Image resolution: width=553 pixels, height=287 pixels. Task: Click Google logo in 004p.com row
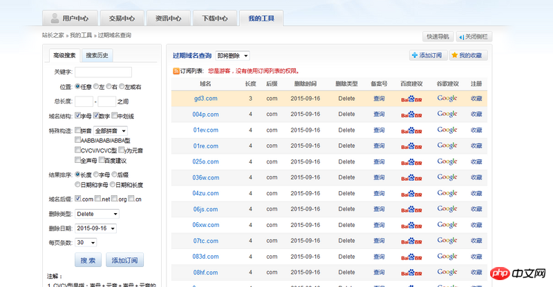(x=447, y=115)
